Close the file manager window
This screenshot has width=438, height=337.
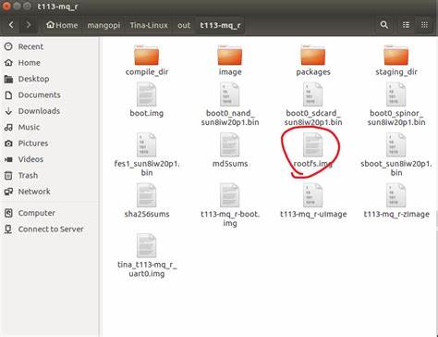(6, 6)
